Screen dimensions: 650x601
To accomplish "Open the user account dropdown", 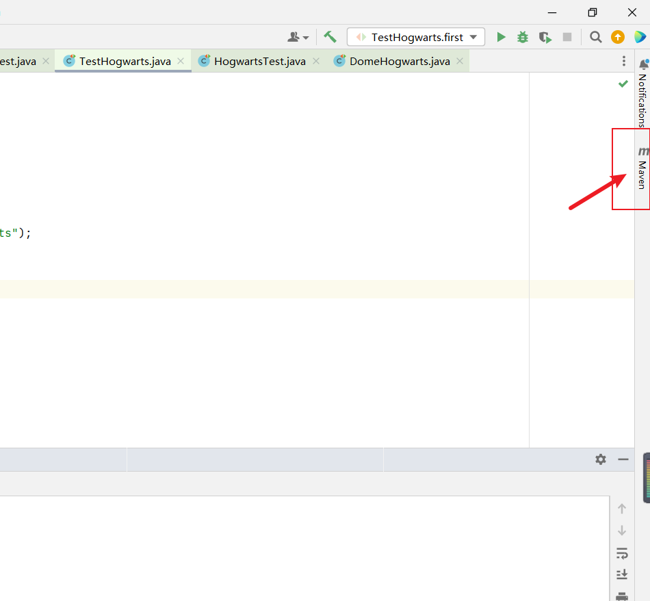I will (x=298, y=37).
